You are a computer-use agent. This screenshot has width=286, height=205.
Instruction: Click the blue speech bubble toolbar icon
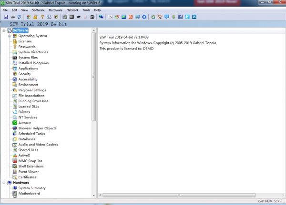point(167,17)
